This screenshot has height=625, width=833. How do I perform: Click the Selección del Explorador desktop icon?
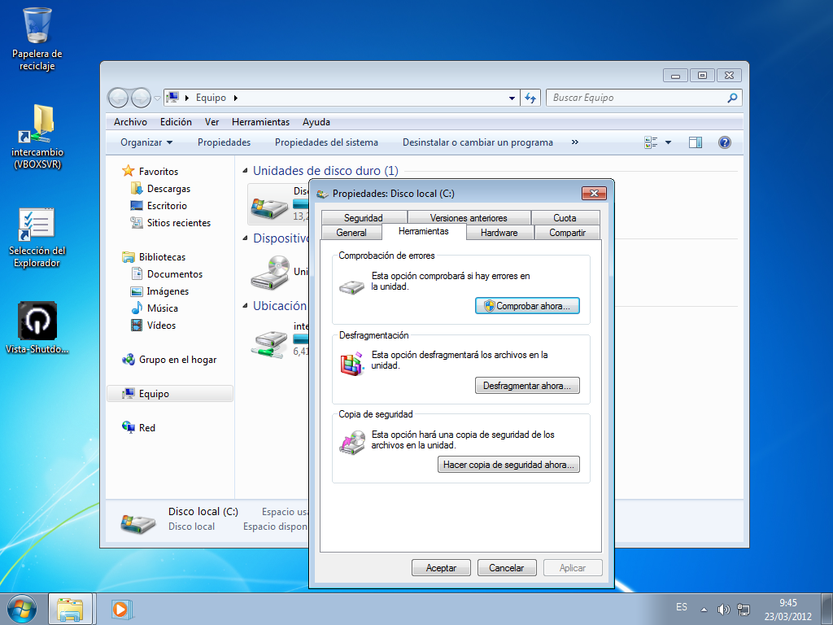tap(37, 225)
